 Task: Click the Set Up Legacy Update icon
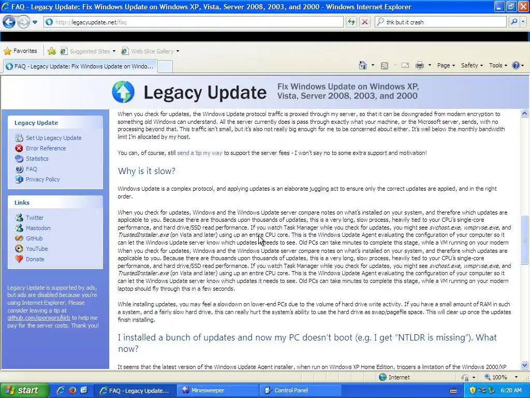point(19,138)
